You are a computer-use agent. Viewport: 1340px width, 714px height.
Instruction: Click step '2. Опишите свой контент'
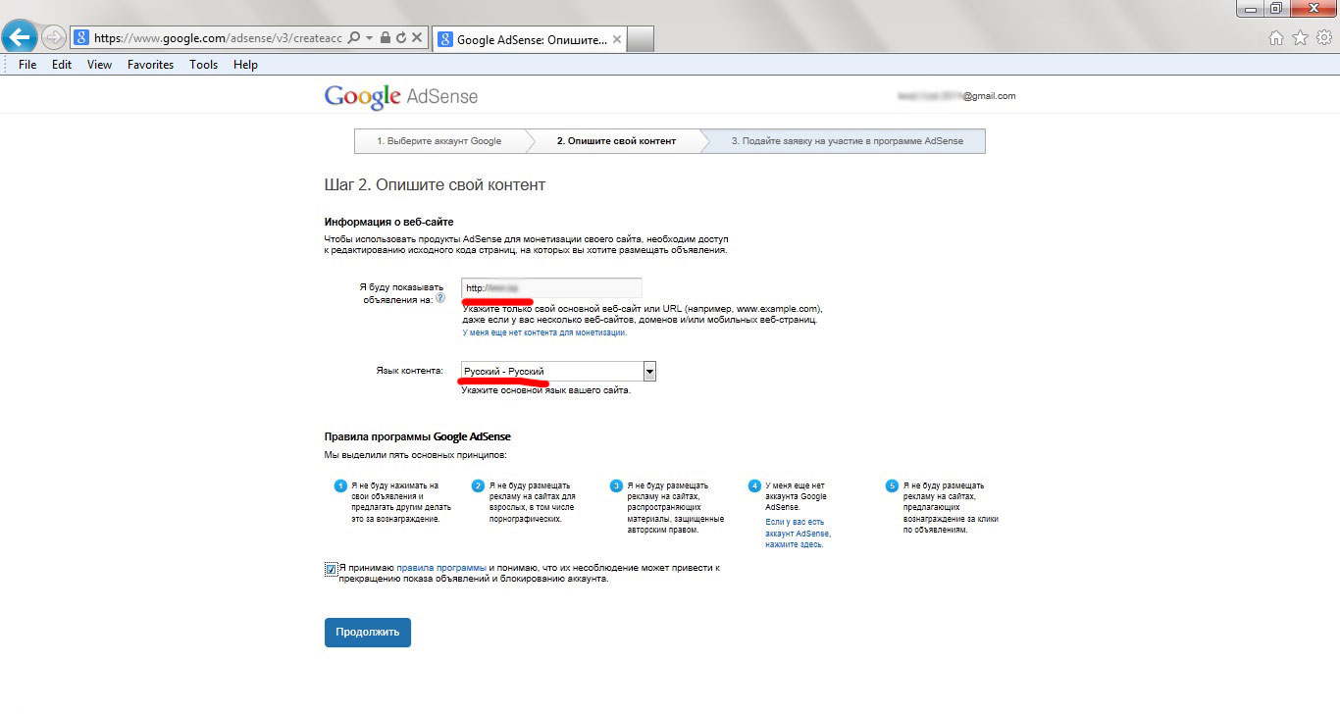tap(616, 141)
